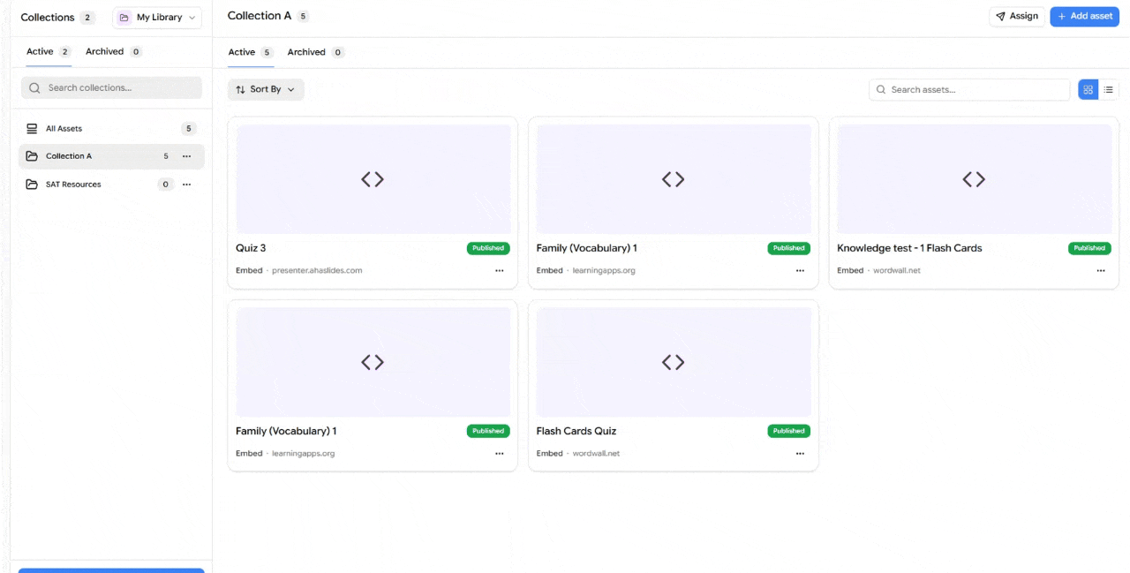1130x573 pixels.
Task: Click the All Assets stack icon
Action: tap(32, 129)
